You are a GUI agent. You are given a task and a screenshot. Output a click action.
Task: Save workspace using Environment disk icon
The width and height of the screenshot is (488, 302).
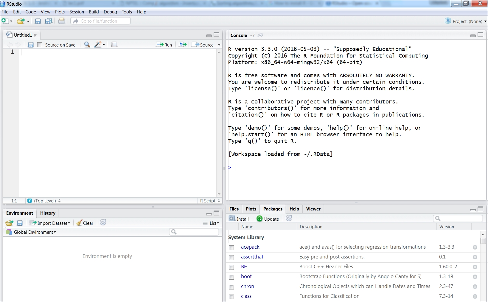(20, 223)
